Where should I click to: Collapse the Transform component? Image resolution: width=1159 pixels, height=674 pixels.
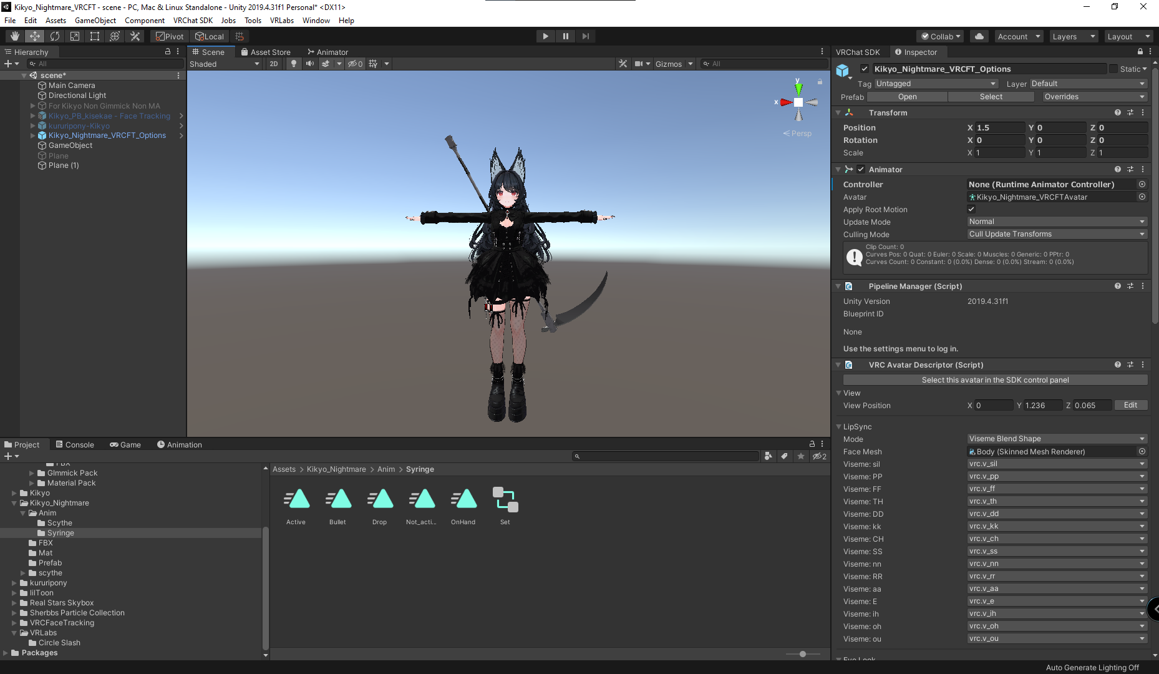tap(838, 112)
